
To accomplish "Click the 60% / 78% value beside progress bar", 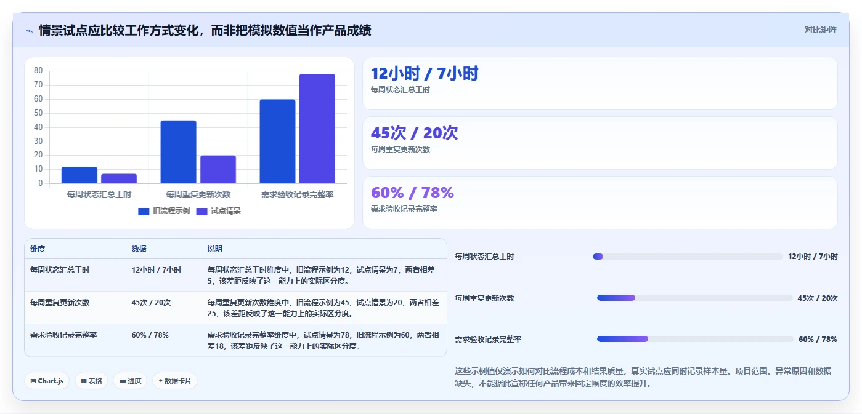I will [818, 339].
